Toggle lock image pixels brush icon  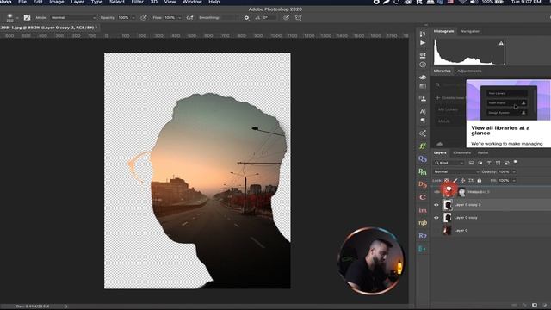455,180
